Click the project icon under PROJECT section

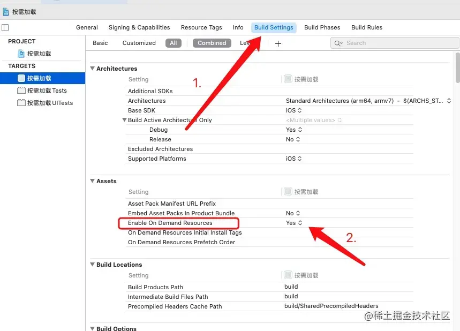(x=21, y=54)
